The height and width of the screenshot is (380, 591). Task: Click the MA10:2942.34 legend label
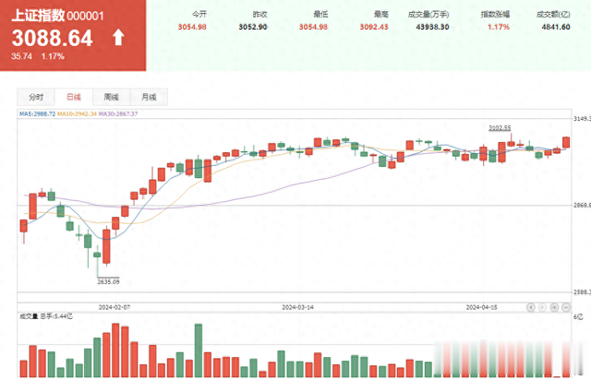pyautogui.click(x=77, y=113)
